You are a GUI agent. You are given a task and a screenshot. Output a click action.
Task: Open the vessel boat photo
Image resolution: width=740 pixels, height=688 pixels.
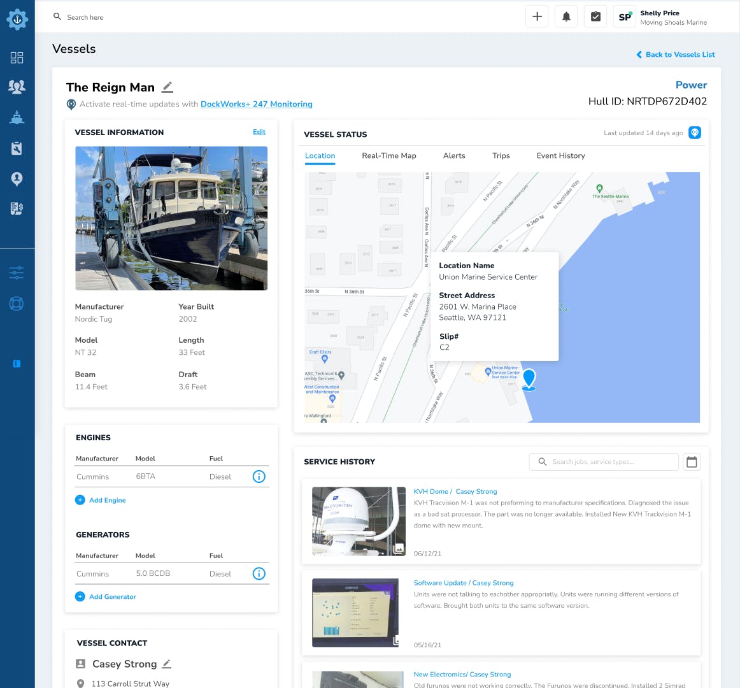pyautogui.click(x=171, y=218)
